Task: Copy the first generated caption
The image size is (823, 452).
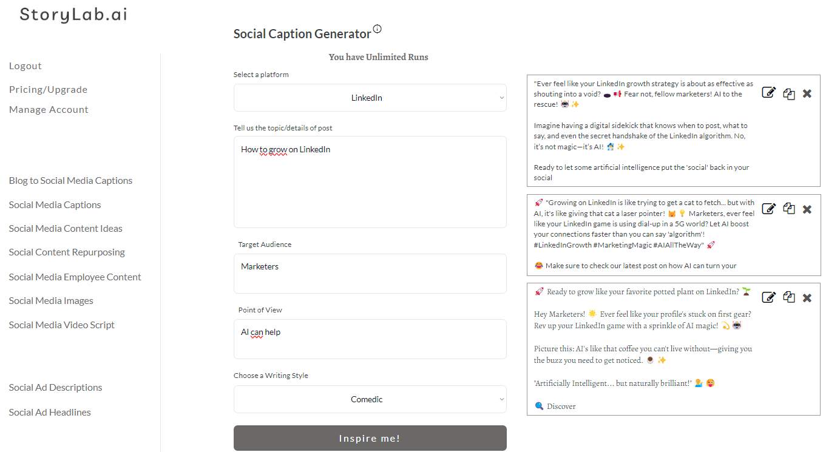Action: click(x=788, y=94)
